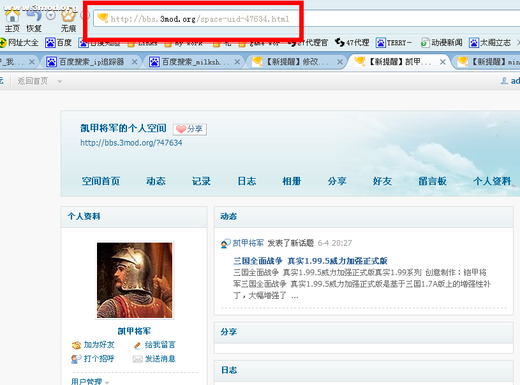The image size is (520, 385).
Task: Open the 网址大全 bookmark
Action: click(20, 43)
